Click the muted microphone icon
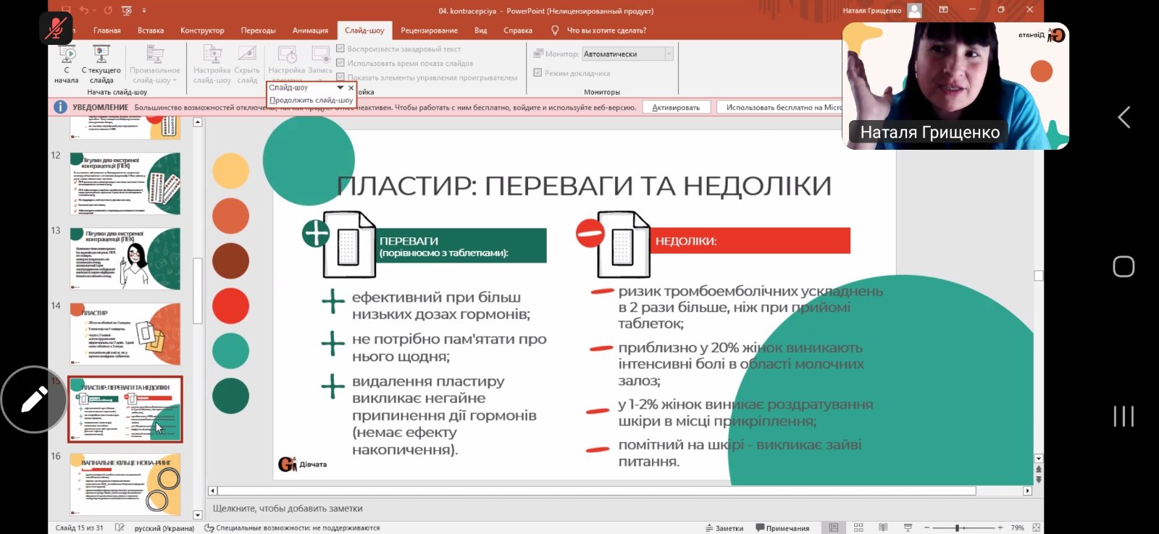 [56, 28]
